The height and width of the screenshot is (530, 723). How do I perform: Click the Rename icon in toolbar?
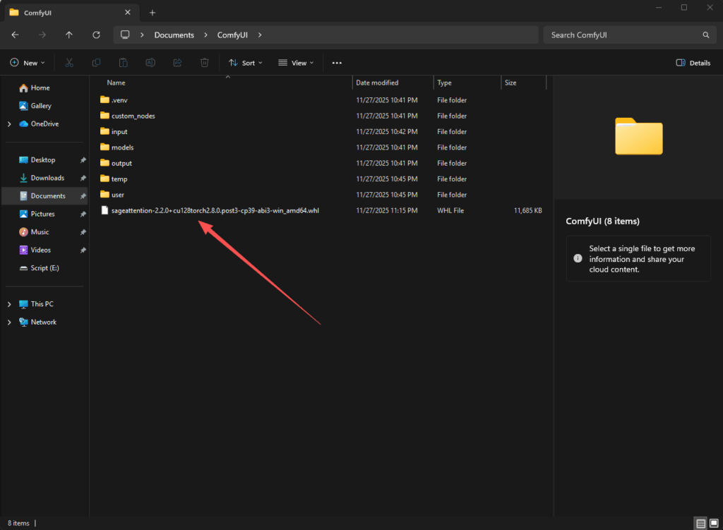tap(150, 63)
